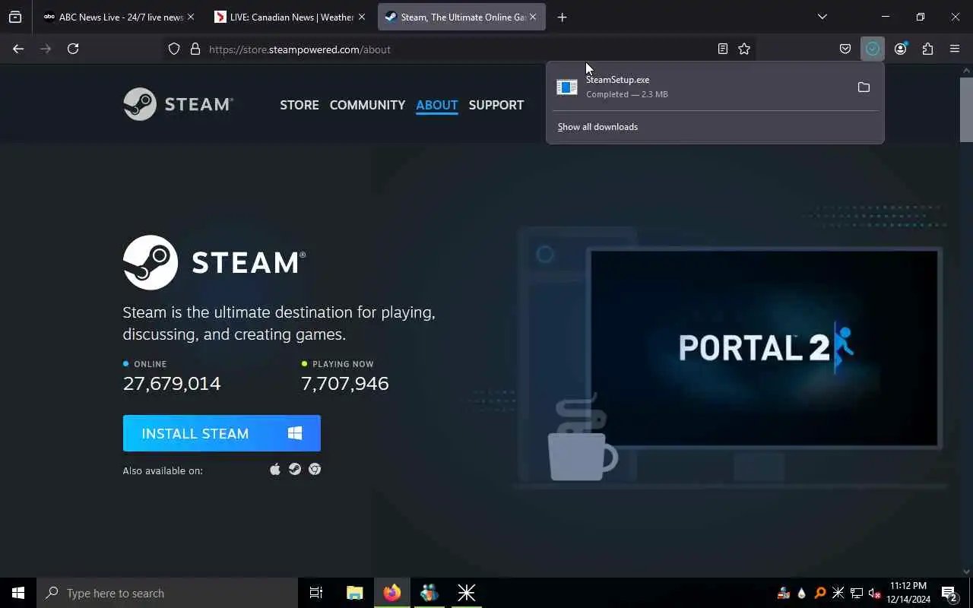Open the Firefox View icon
This screenshot has width=973, height=608.
[15, 17]
